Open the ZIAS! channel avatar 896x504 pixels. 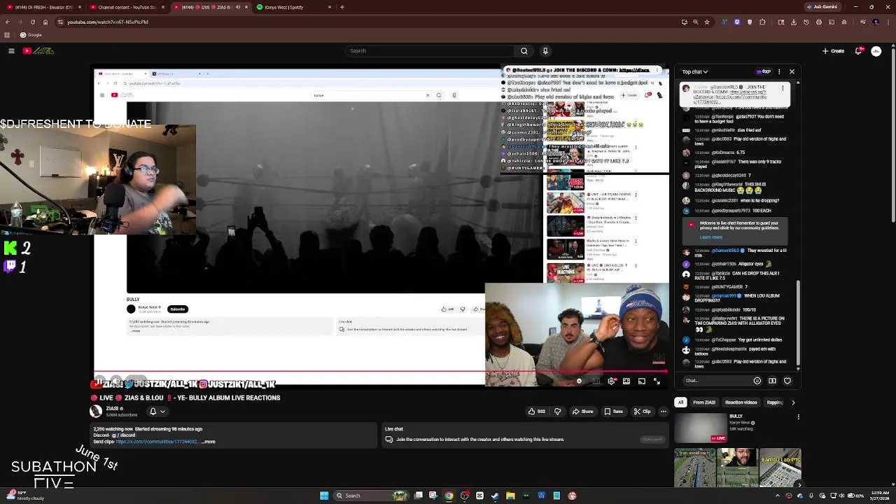96,412
